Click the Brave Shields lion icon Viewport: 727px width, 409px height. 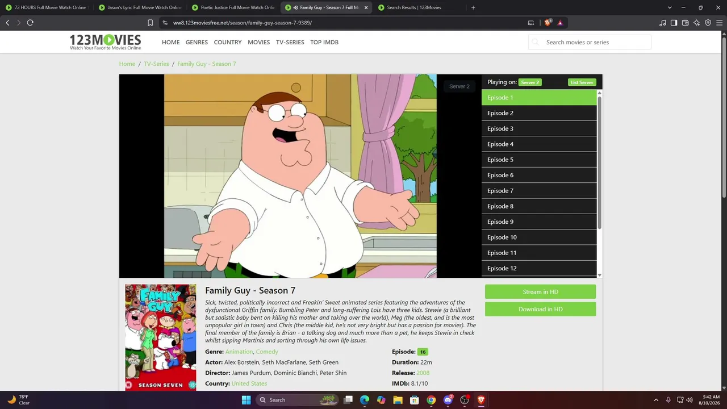point(548,23)
